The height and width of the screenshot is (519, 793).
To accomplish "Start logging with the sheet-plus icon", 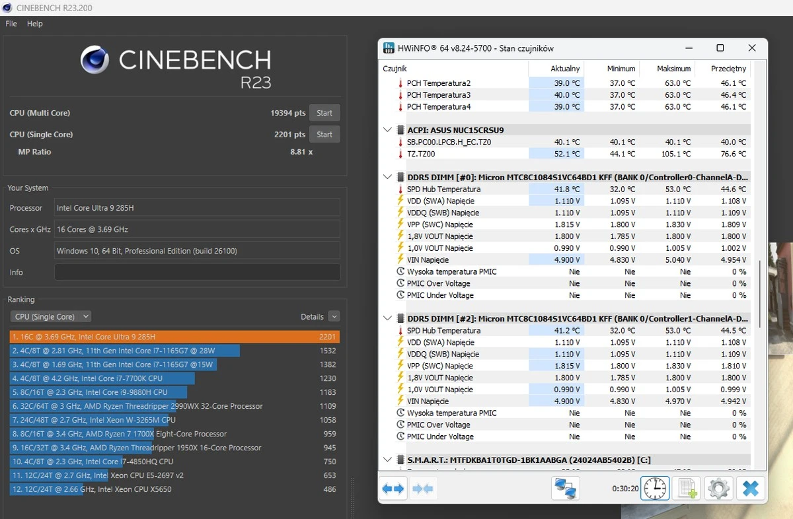I will [x=686, y=489].
